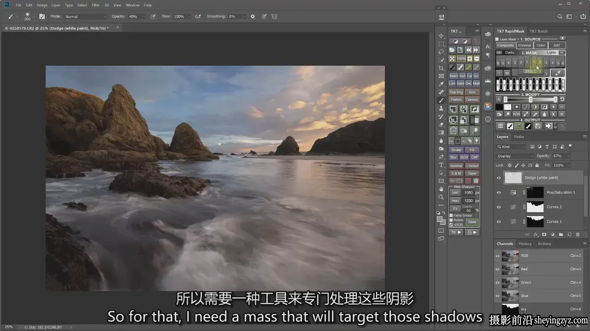
Task: Select the Eyedropper tool in the toolbar
Action: click(441, 84)
